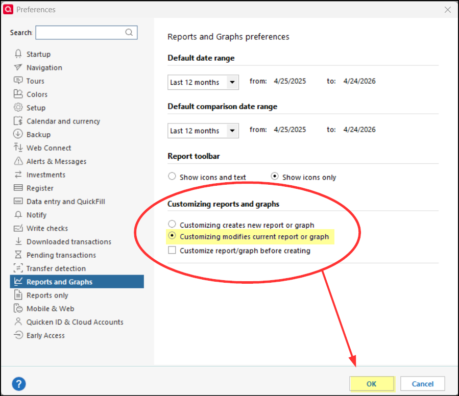
Task: Open Mobile & Web preferences
Action: [x=50, y=309]
